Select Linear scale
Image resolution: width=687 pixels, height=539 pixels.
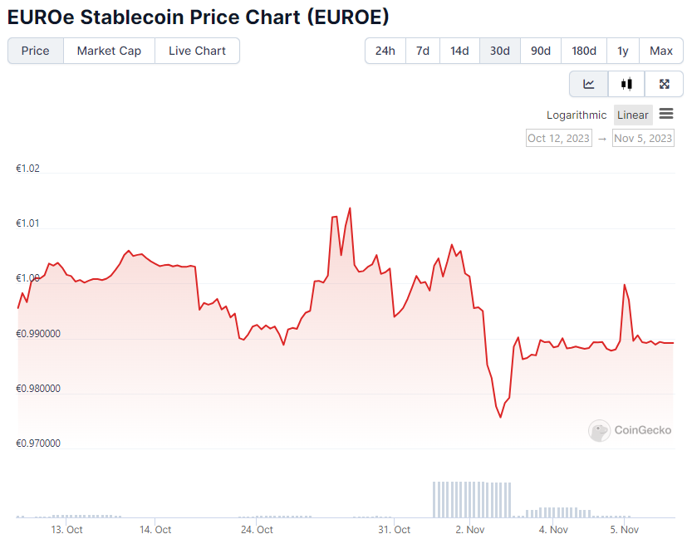click(x=633, y=115)
